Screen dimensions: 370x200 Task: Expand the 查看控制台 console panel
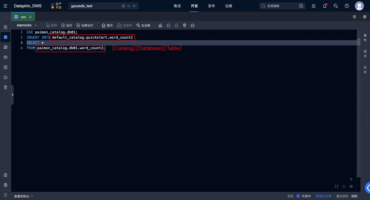pos(24,196)
